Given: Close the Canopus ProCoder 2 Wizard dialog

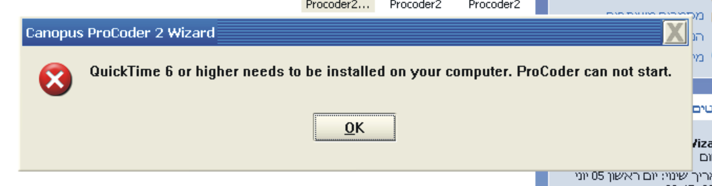Looking at the screenshot, I should click(x=675, y=33).
